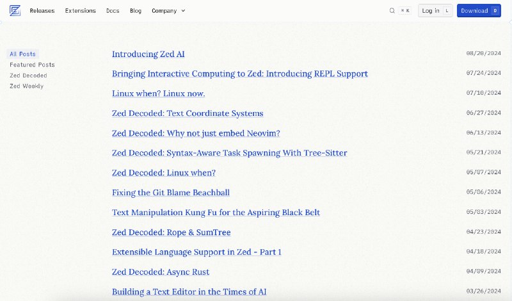Expand the Company dropdown menu

point(168,11)
